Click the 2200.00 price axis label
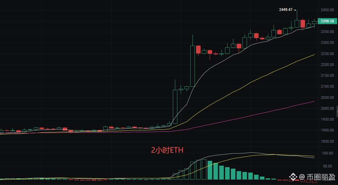The image size is (338, 185). pos(327,65)
